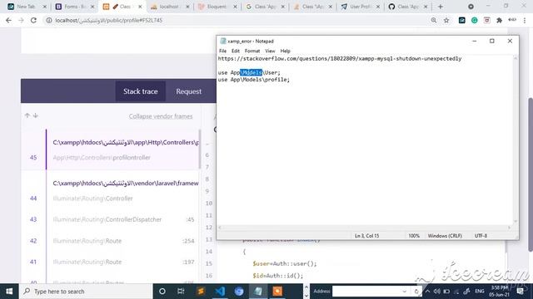Open Notepad View menu

tap(270, 51)
